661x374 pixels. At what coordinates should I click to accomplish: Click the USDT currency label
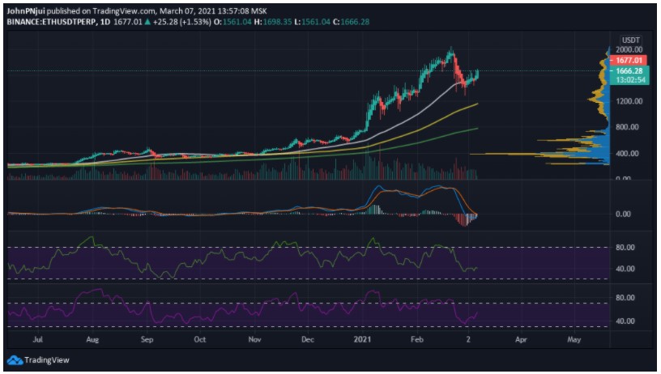[x=631, y=40]
